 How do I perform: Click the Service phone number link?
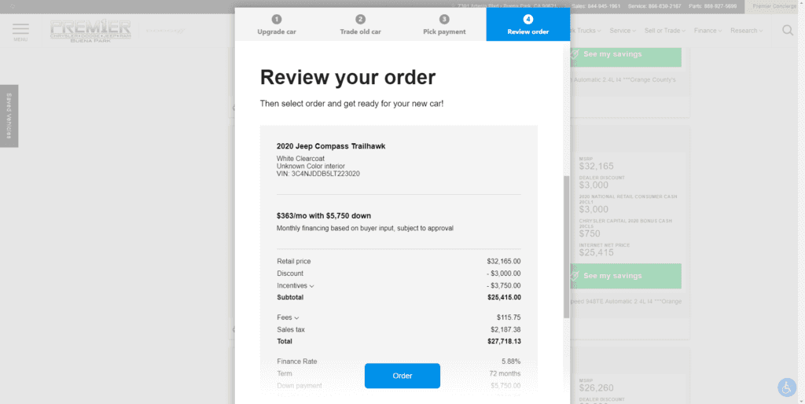tap(656, 6)
